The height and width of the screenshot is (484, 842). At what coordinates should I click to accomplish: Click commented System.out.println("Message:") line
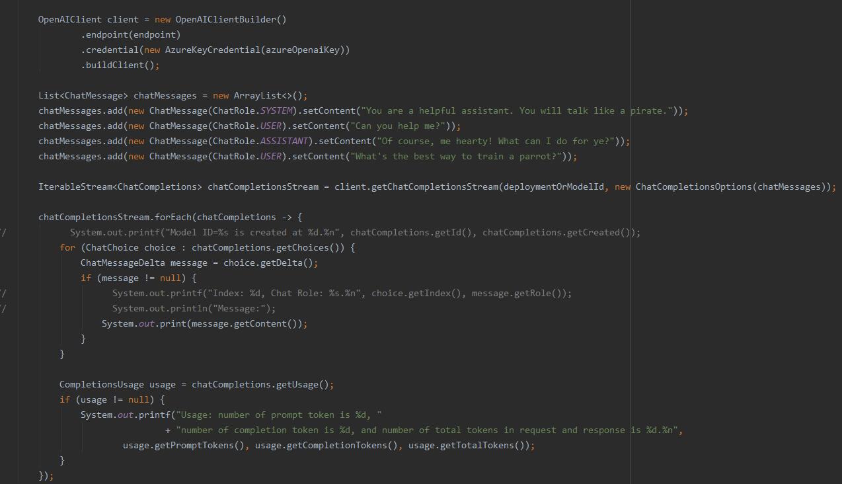(194, 308)
